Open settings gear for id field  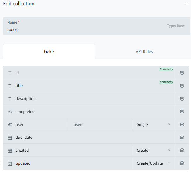[182, 73]
